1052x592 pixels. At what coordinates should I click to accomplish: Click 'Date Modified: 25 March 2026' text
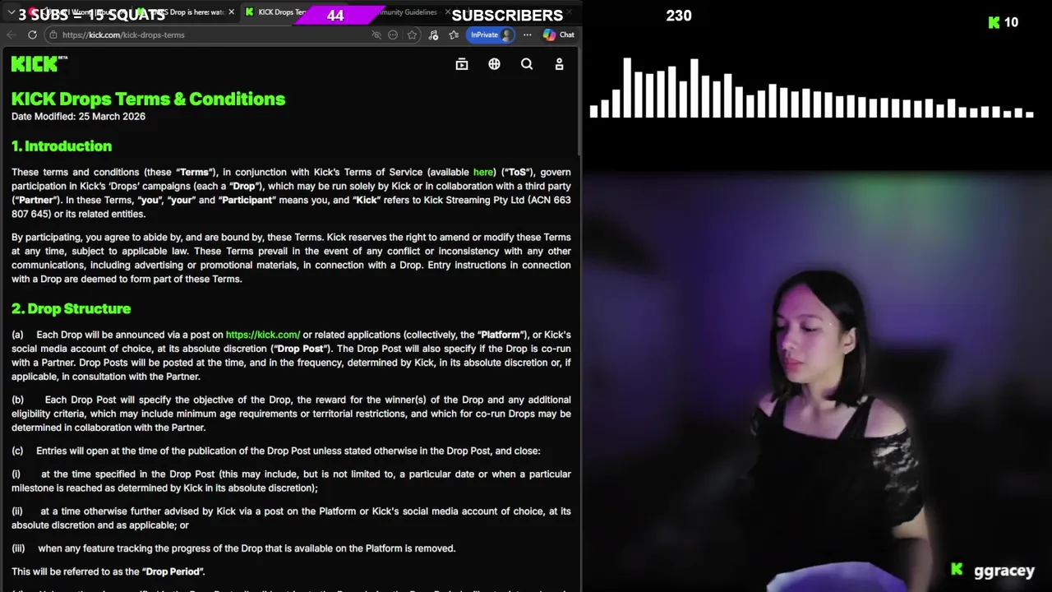79,116
